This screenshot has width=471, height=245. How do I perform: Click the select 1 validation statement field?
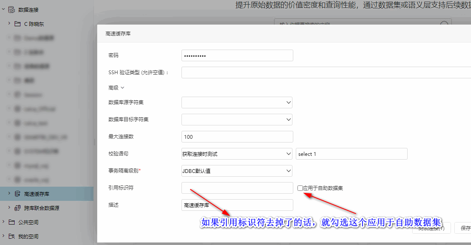(351, 154)
